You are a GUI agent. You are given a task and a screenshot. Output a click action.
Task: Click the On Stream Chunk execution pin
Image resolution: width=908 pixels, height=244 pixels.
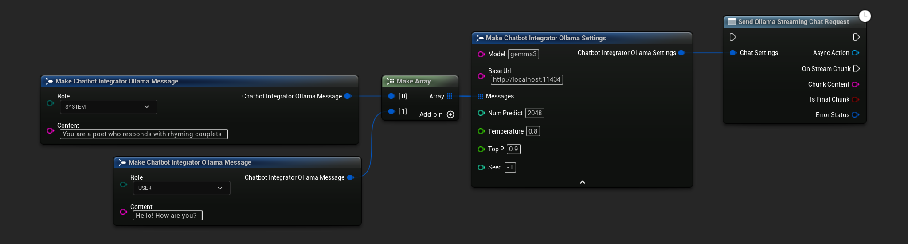tap(857, 69)
